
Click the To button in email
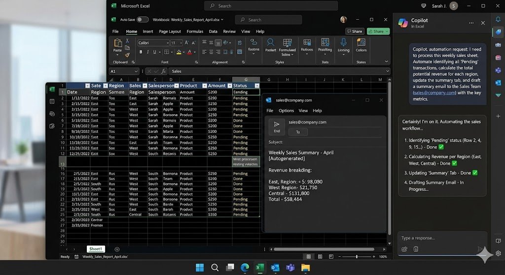click(x=298, y=132)
